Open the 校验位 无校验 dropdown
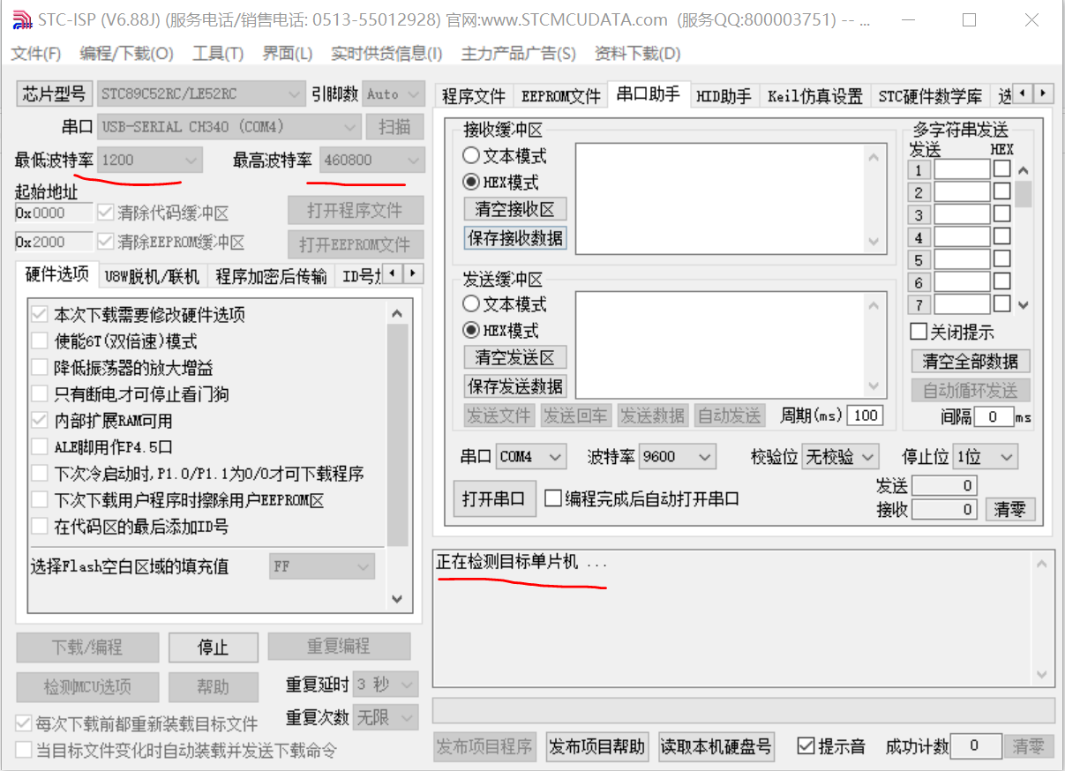 (x=840, y=457)
